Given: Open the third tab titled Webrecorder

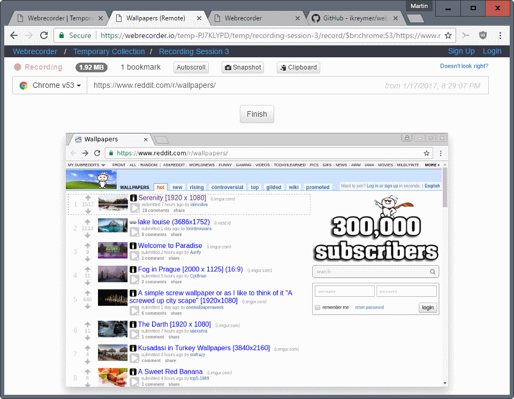Looking at the screenshot, I should [x=243, y=18].
